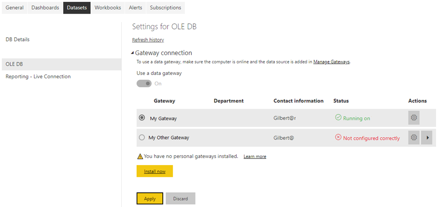Collapse the Gateway connection section
The image size is (439, 207).
(133, 53)
